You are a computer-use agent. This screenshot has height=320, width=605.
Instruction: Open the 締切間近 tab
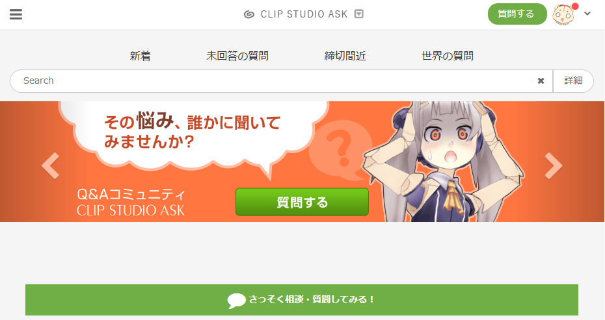point(345,56)
